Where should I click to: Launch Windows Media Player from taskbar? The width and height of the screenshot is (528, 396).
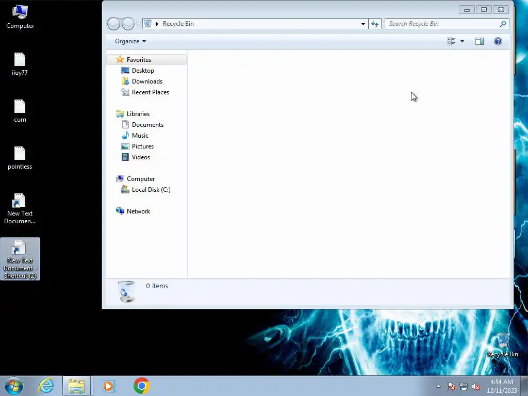[108, 386]
